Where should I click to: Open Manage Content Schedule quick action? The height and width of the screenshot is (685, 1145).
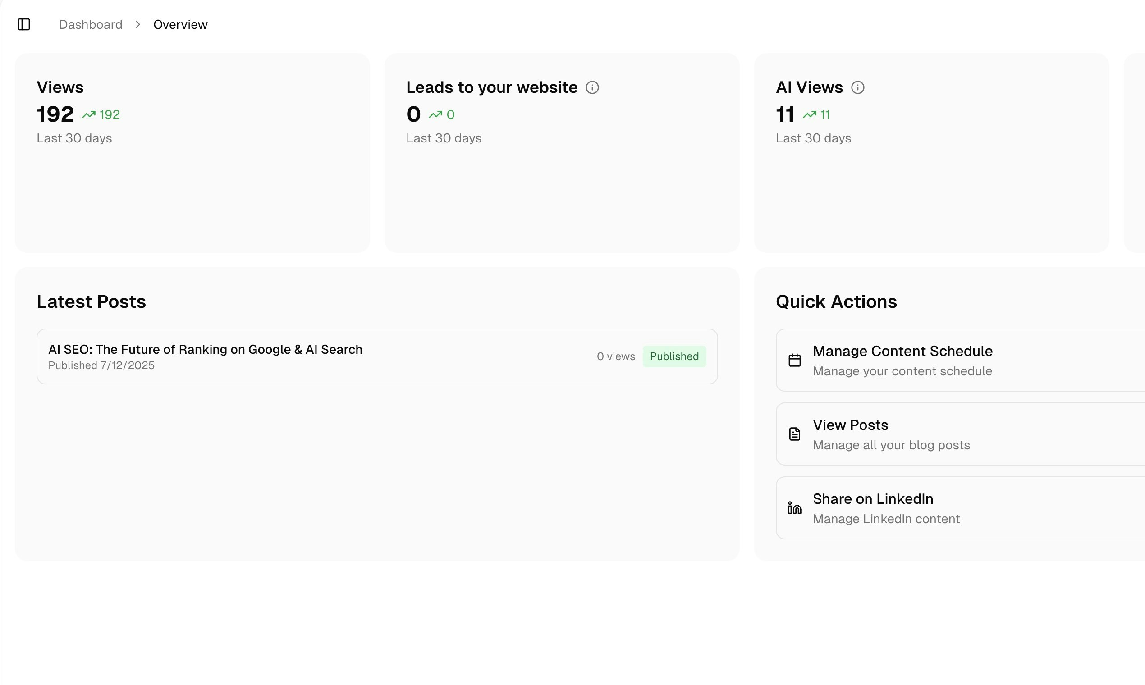click(x=902, y=351)
